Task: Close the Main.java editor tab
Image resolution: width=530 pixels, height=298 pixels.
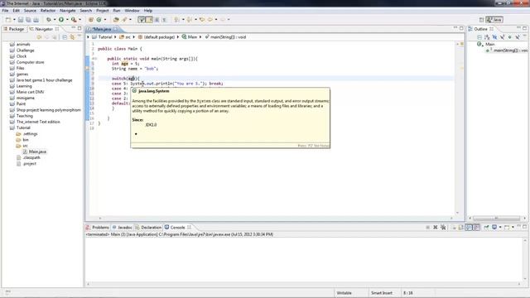Action: [116, 29]
